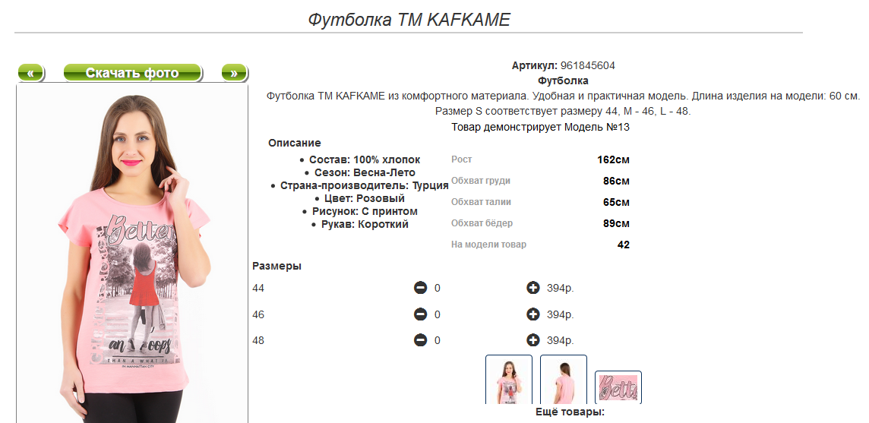This screenshot has width=869, height=423.
Task: Open front view thumbnail of model
Action: (x=509, y=379)
